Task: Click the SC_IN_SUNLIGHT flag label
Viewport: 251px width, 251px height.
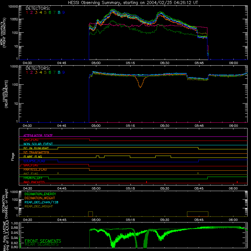Action: [36, 148]
